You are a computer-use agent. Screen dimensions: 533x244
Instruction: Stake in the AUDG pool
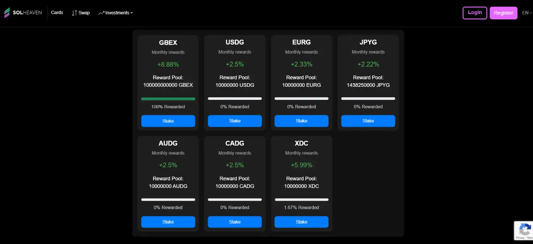[x=168, y=222]
